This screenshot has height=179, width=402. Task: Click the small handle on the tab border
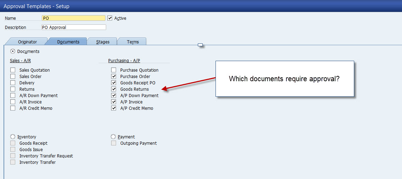tap(200, 45)
